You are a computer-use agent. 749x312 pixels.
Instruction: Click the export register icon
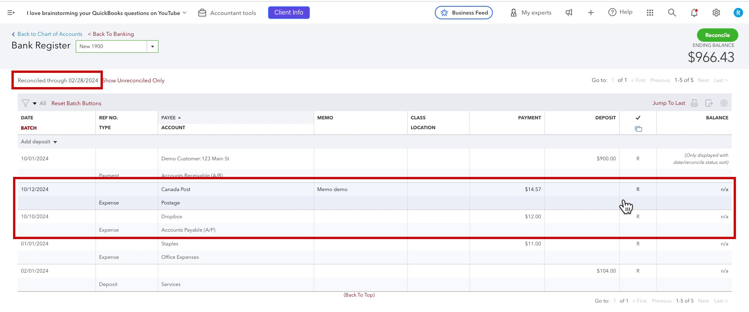click(x=709, y=103)
